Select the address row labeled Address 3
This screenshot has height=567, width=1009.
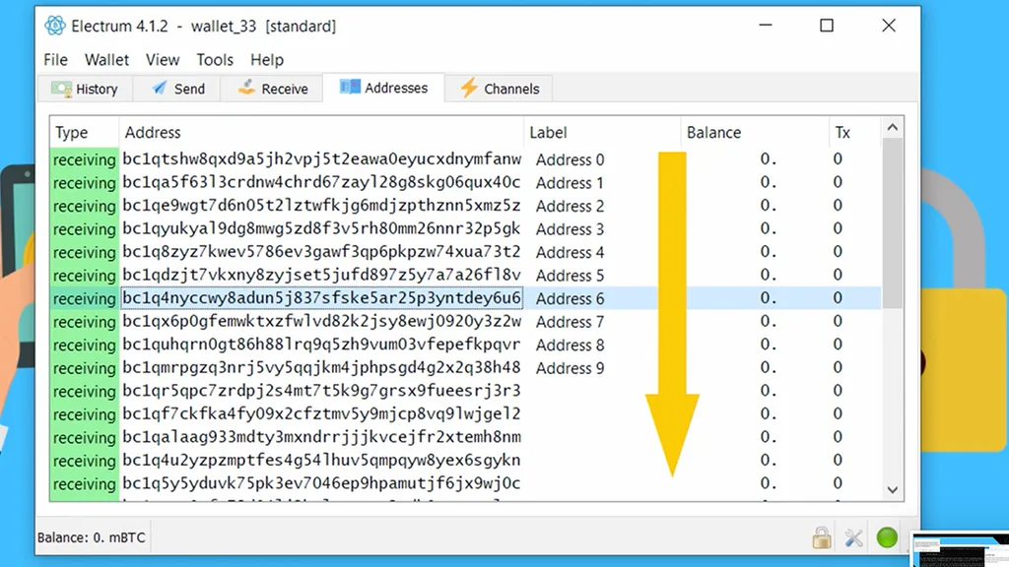point(321,229)
